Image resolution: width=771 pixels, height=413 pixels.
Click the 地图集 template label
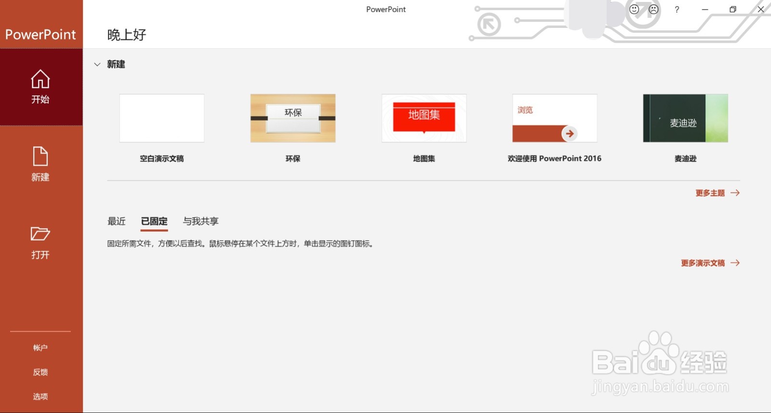point(424,159)
